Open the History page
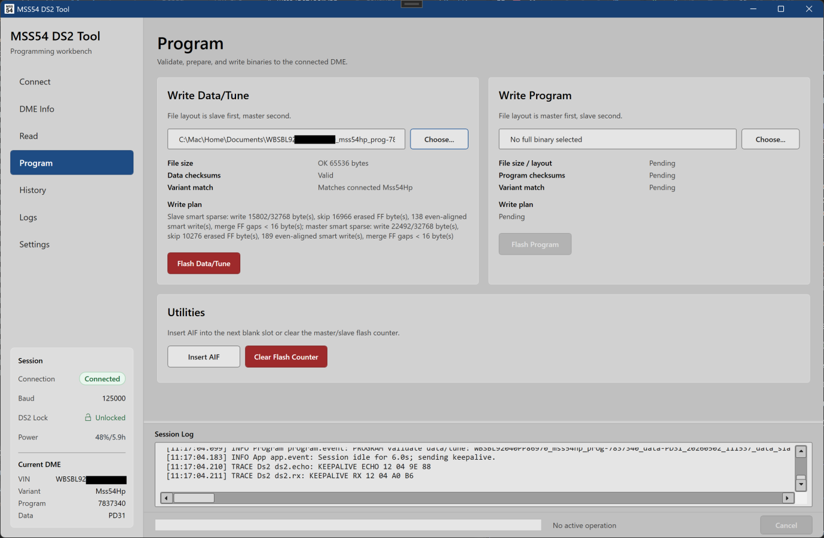 click(72, 190)
